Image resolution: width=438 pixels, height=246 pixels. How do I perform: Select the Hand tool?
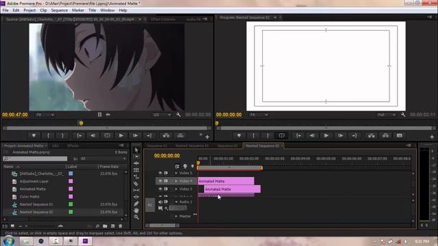tap(136, 210)
